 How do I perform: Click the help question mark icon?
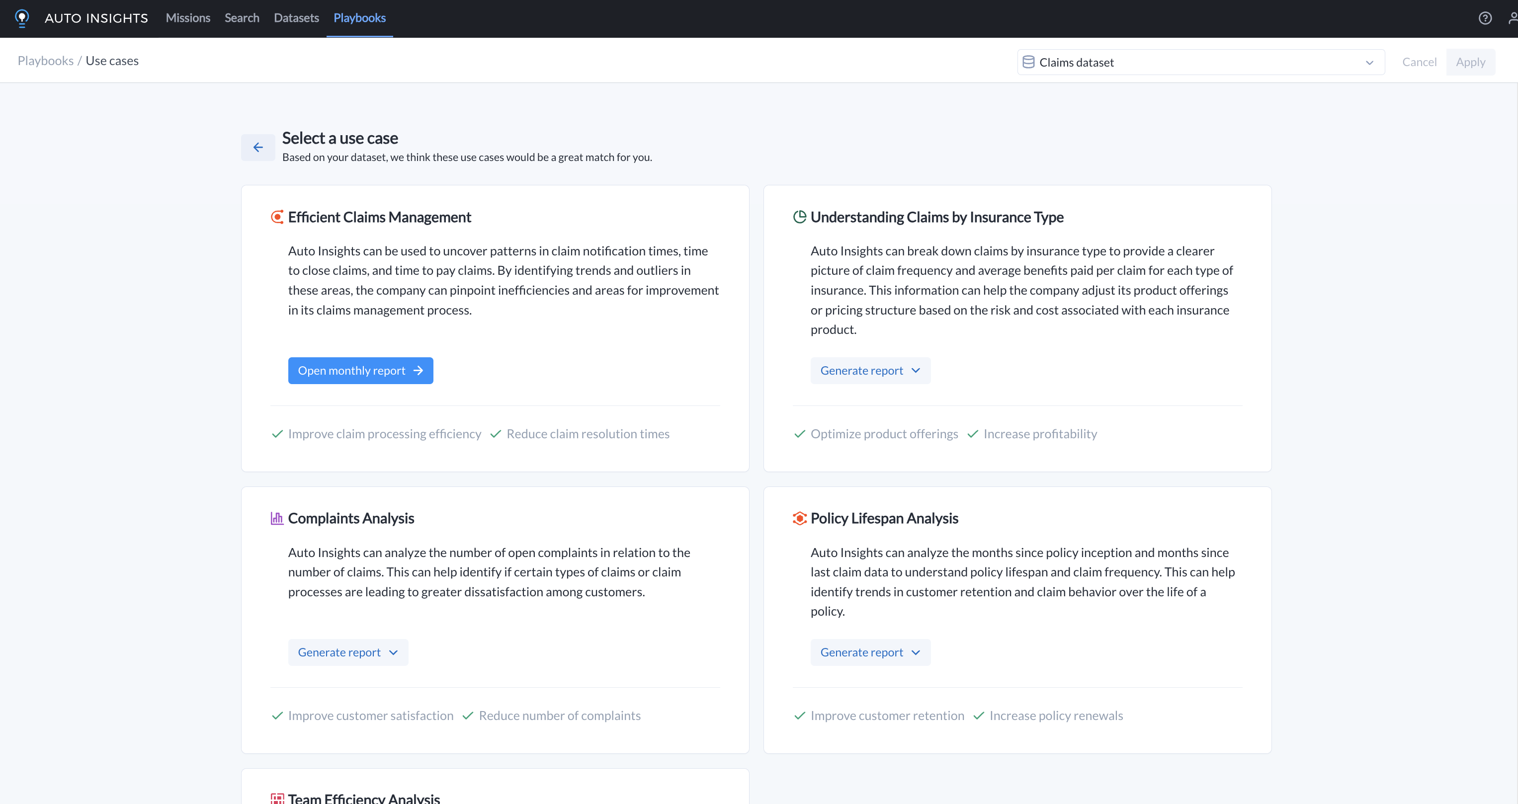pyautogui.click(x=1486, y=18)
